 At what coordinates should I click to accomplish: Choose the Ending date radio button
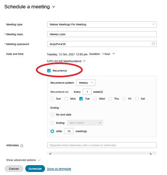pyautogui.click(x=52, y=123)
